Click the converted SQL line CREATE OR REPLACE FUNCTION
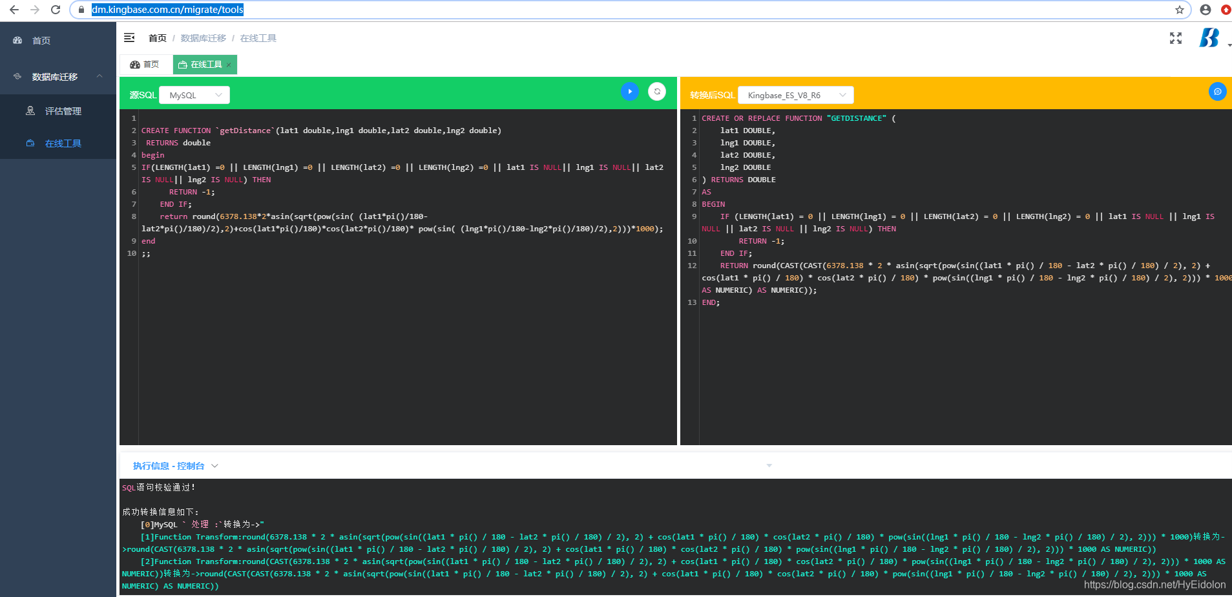Image resolution: width=1232 pixels, height=597 pixels. [x=799, y=118]
